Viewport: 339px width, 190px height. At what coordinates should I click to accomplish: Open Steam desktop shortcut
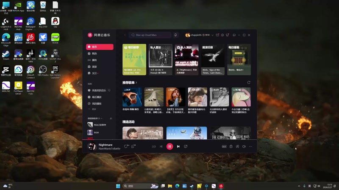(6, 55)
